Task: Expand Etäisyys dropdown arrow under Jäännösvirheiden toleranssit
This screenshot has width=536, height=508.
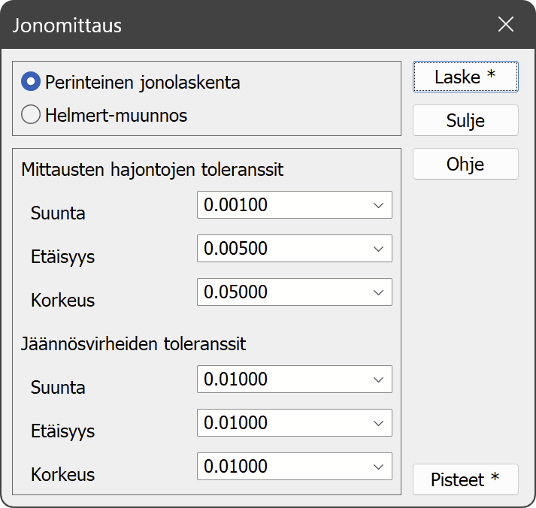Action: pyautogui.click(x=378, y=423)
